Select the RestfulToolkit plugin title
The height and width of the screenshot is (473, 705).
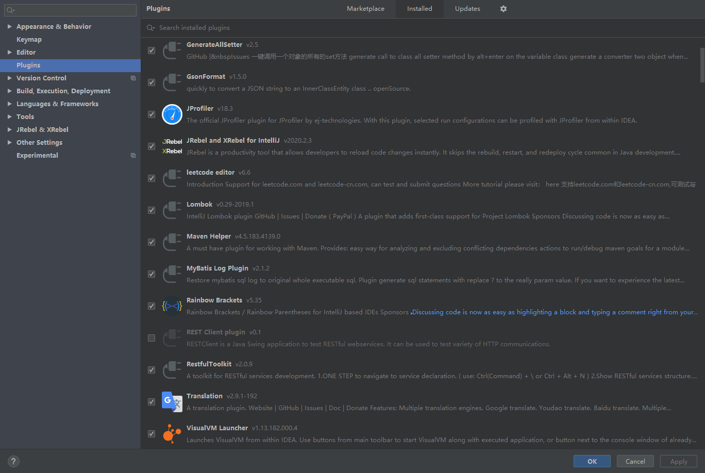[x=209, y=364]
